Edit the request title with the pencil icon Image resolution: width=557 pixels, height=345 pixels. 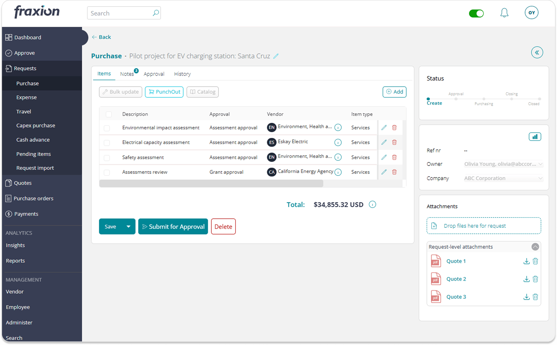pos(276,56)
